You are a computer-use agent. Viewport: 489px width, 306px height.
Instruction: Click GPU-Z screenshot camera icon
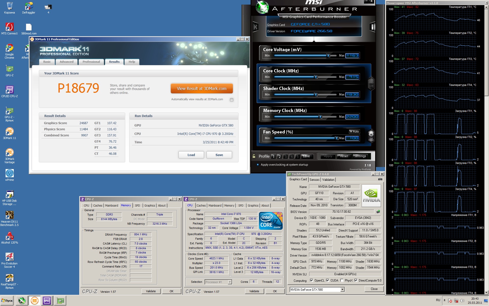click(380, 179)
